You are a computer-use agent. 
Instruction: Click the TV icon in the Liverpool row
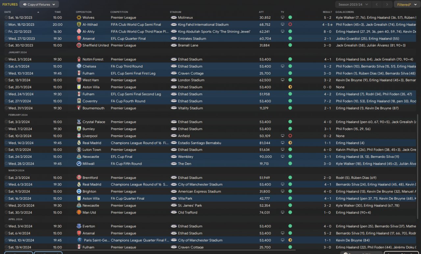point(282,136)
